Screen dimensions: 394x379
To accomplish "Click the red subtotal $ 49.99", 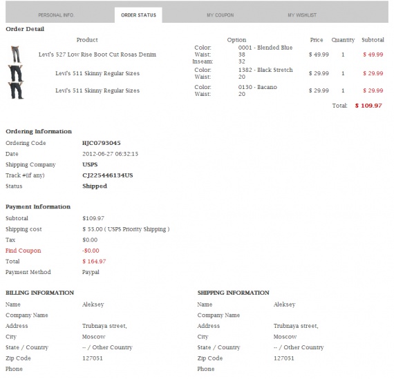I will [373, 55].
